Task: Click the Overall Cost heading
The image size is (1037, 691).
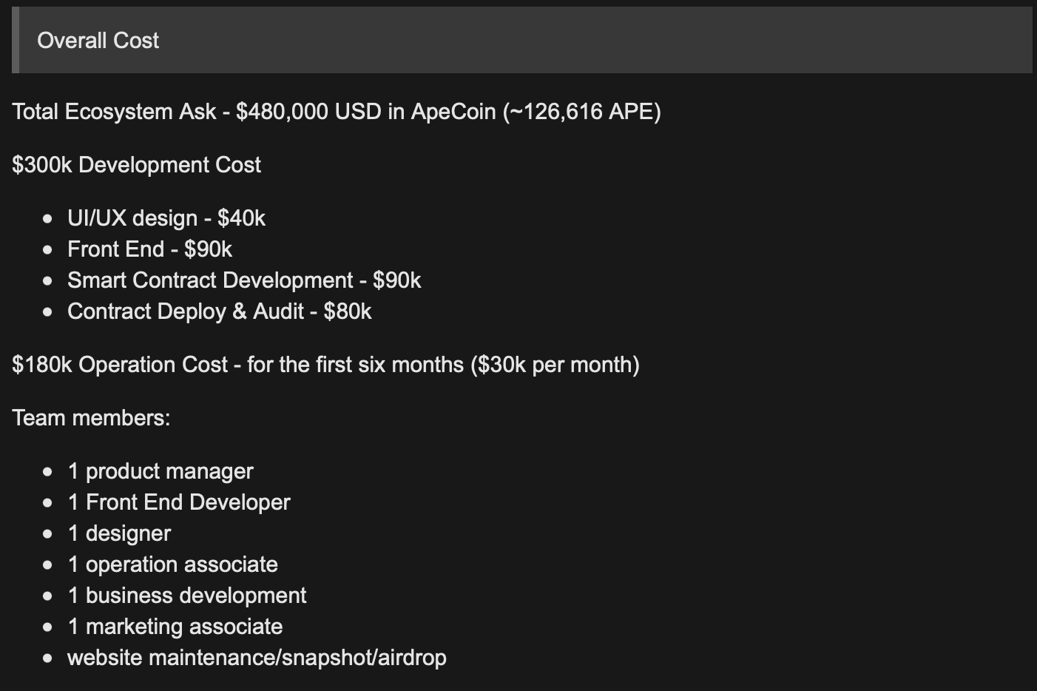Action: point(98,41)
